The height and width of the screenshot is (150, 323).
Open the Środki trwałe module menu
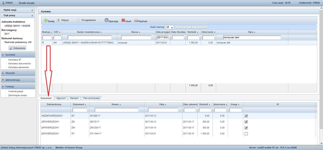point(26,3)
